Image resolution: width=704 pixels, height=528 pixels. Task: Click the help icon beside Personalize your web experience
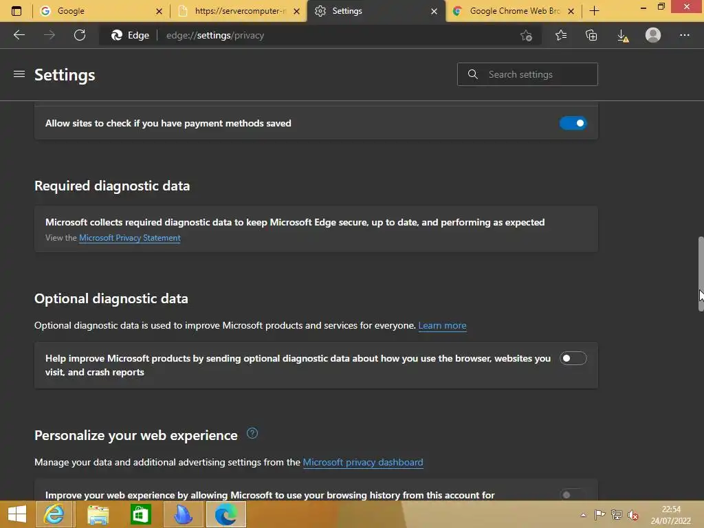tap(252, 433)
